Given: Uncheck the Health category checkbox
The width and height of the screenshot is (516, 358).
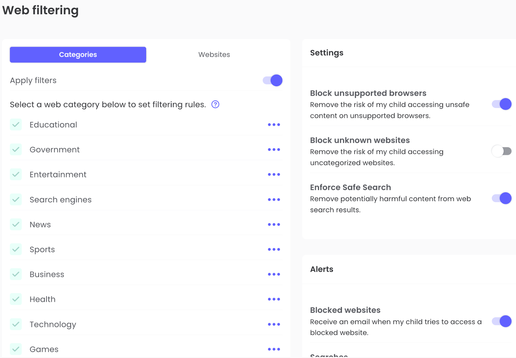Looking at the screenshot, I should tap(16, 299).
